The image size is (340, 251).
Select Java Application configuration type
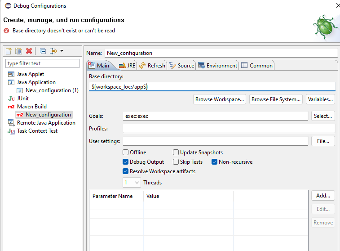(36, 82)
